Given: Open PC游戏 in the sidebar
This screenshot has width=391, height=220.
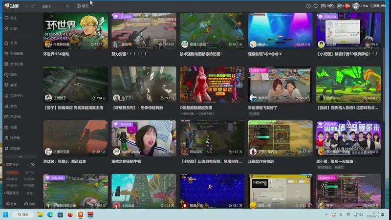Looking at the screenshot, I should pyautogui.click(x=13, y=117).
